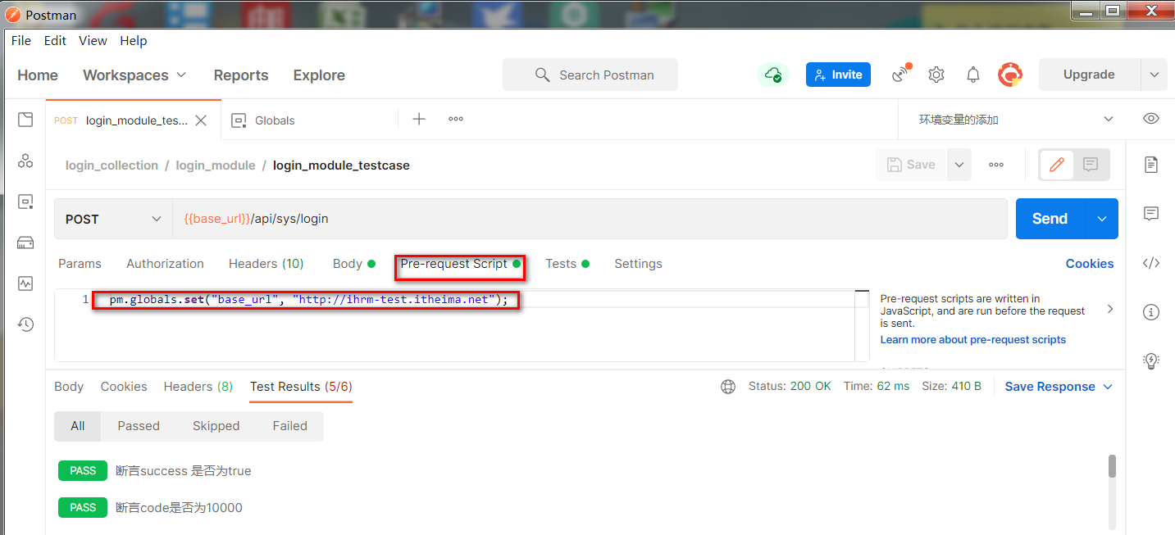Screen dimensions: 1175x535
Task: Click the blue Send button
Action: click(x=1050, y=219)
